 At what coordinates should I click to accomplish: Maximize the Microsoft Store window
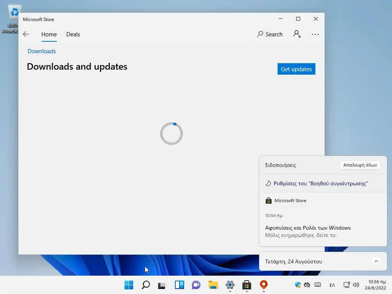(298, 19)
